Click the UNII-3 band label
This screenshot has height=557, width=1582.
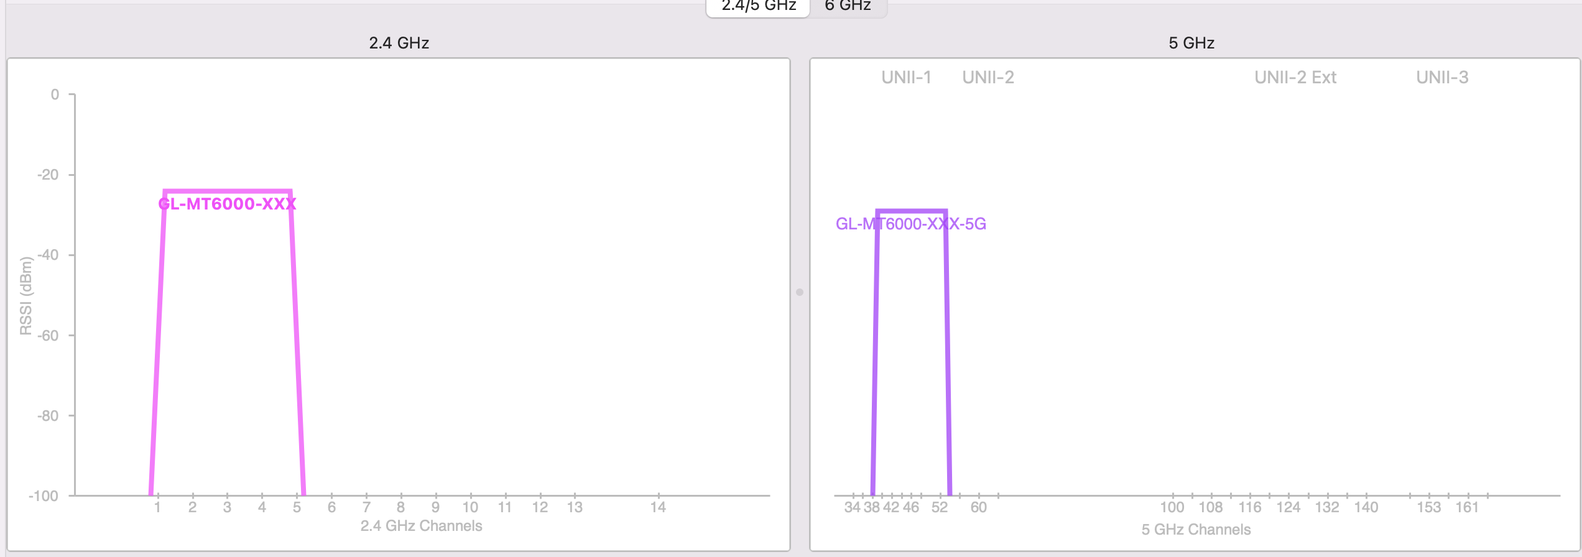pos(1441,78)
